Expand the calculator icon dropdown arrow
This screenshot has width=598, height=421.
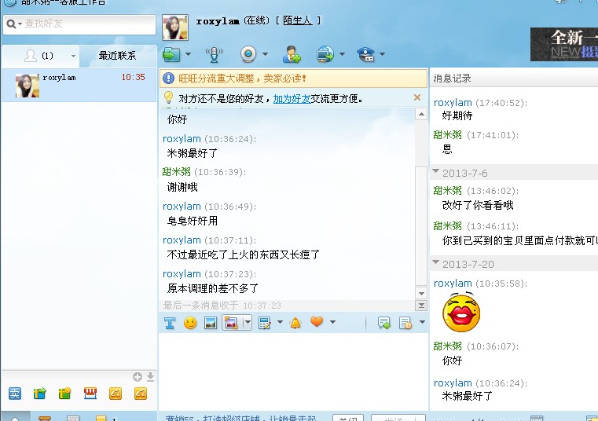click(x=280, y=322)
